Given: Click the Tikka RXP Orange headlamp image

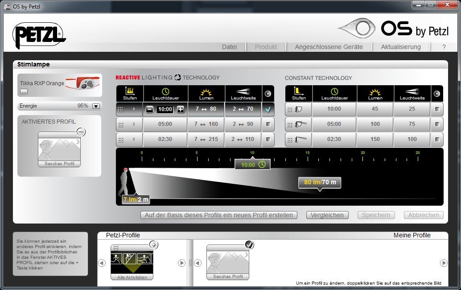Looking at the screenshot, I should pyautogui.click(x=83, y=83).
